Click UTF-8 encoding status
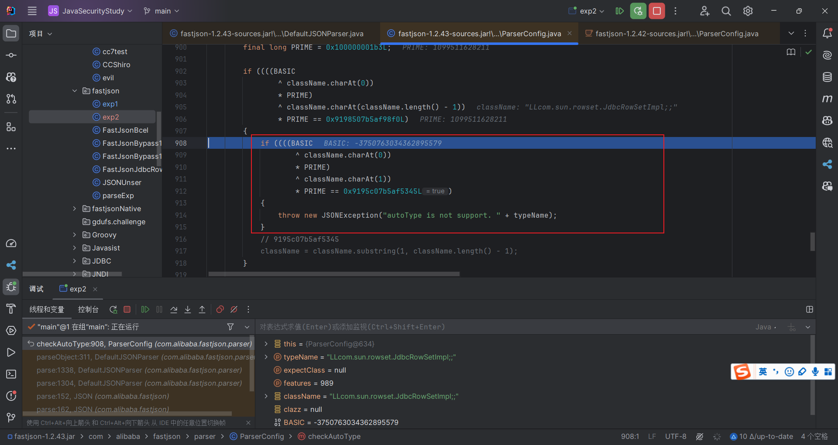 (x=676, y=436)
